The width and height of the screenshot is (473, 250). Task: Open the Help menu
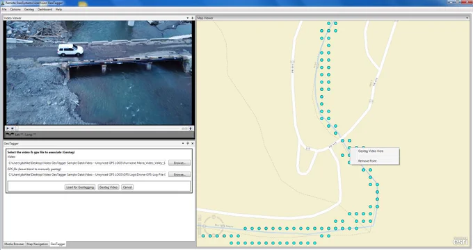tap(59, 9)
